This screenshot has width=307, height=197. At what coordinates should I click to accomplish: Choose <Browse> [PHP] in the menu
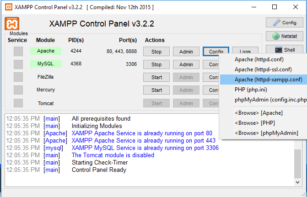(264, 123)
